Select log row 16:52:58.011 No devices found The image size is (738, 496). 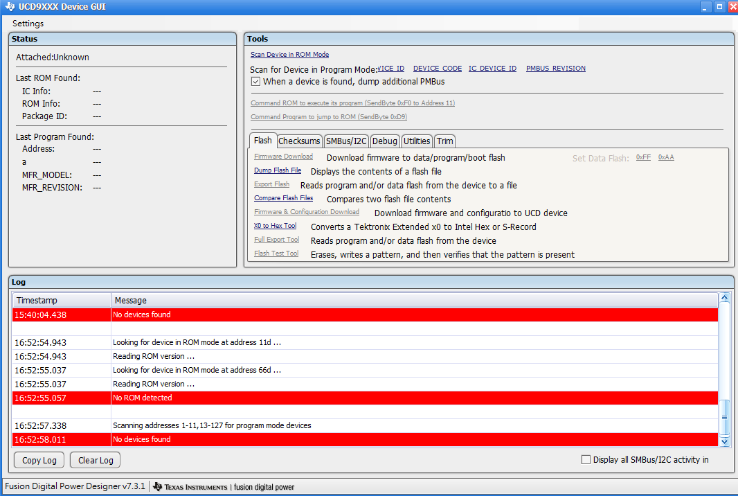tap(366, 439)
